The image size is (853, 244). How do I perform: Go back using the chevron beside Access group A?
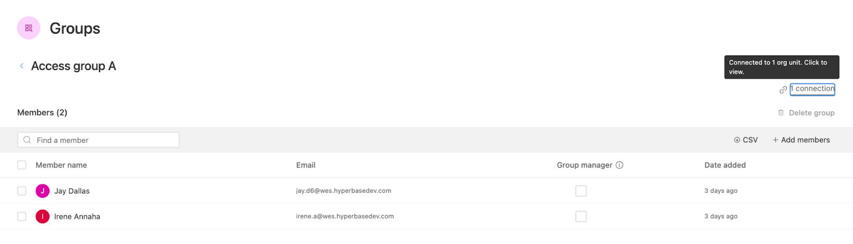pos(22,66)
